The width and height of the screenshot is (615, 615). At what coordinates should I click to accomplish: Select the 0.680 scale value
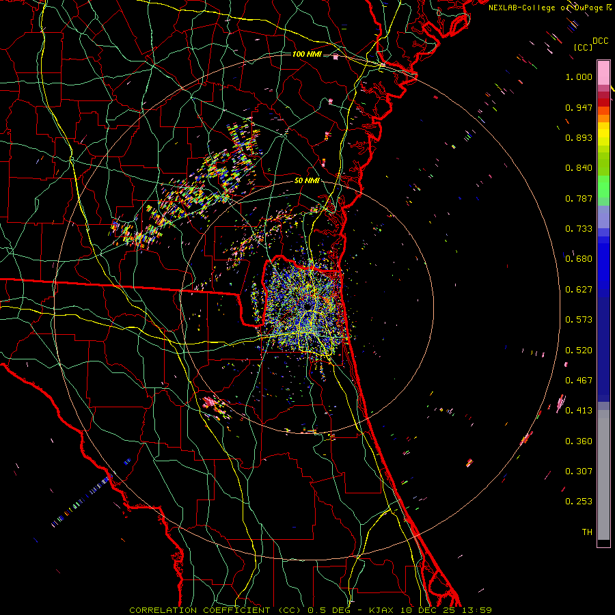coord(579,259)
